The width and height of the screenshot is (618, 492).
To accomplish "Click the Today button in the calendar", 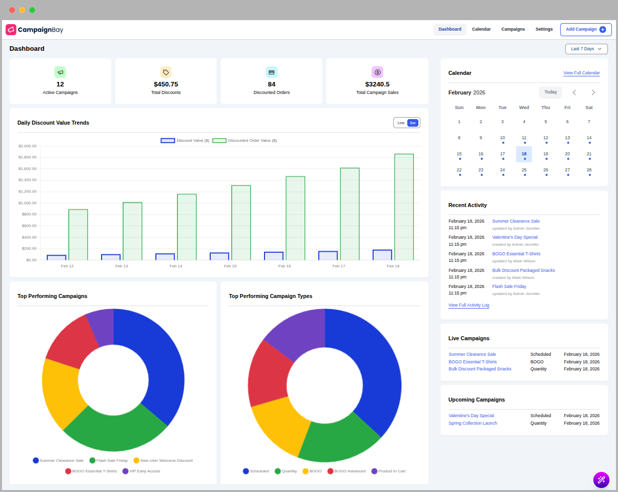I will pos(550,92).
